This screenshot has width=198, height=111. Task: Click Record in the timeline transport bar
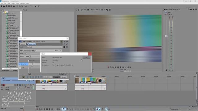click(37, 109)
